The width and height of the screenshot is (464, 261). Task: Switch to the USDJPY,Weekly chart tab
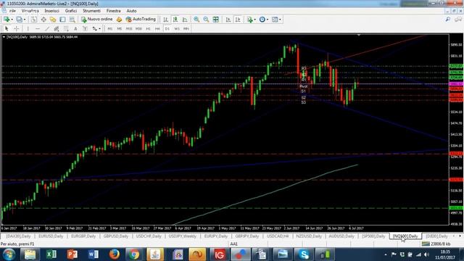(x=183, y=236)
